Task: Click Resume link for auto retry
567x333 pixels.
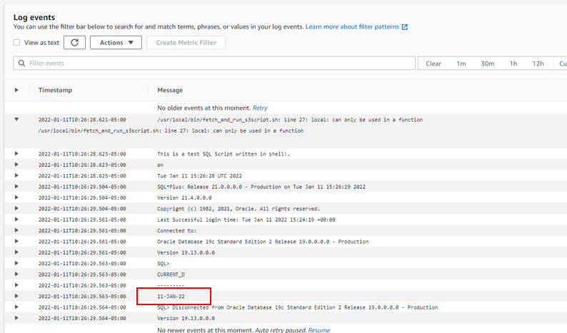Action: coord(319,330)
